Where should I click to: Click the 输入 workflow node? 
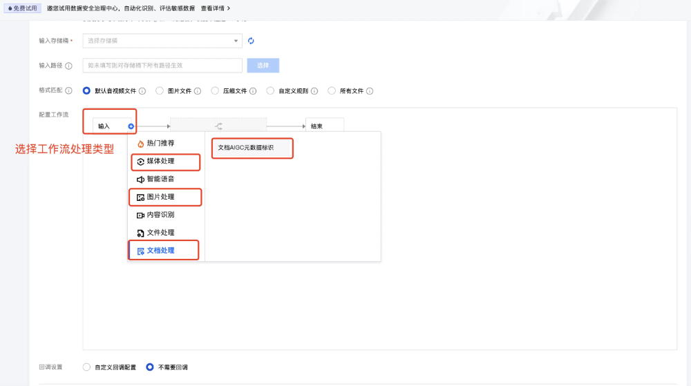[112, 126]
